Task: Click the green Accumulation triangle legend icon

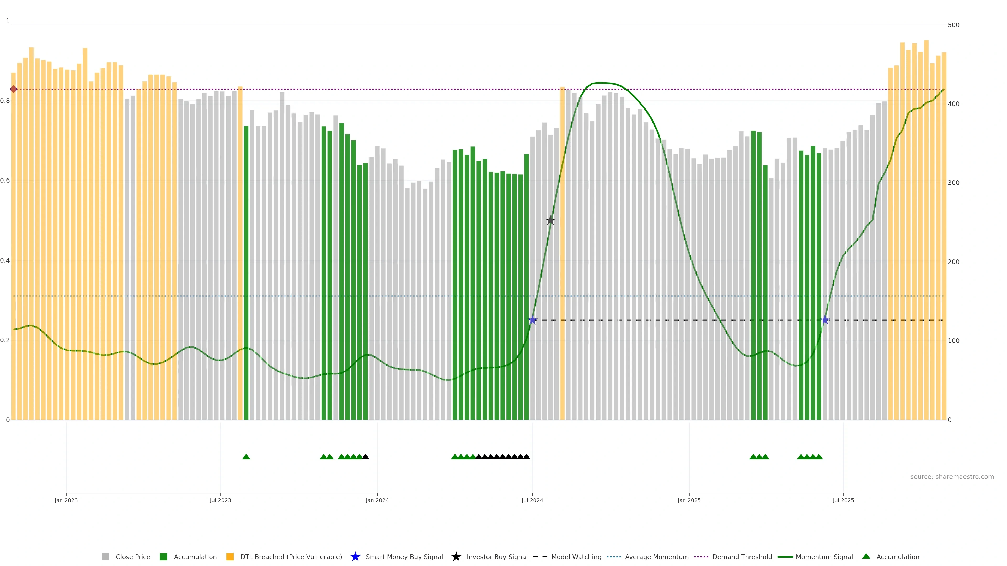Action: click(x=866, y=556)
